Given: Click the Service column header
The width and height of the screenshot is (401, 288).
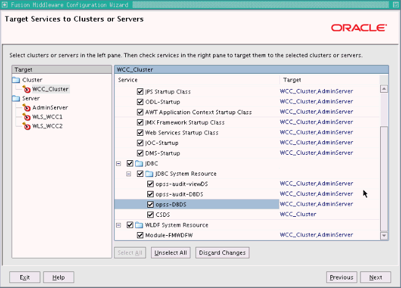Looking at the screenshot, I should point(197,80).
